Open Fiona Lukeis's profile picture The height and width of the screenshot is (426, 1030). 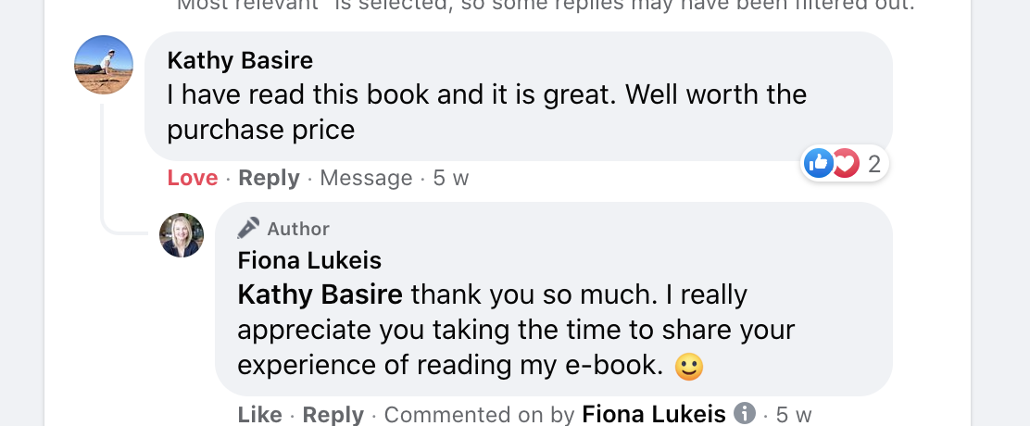[x=182, y=235]
